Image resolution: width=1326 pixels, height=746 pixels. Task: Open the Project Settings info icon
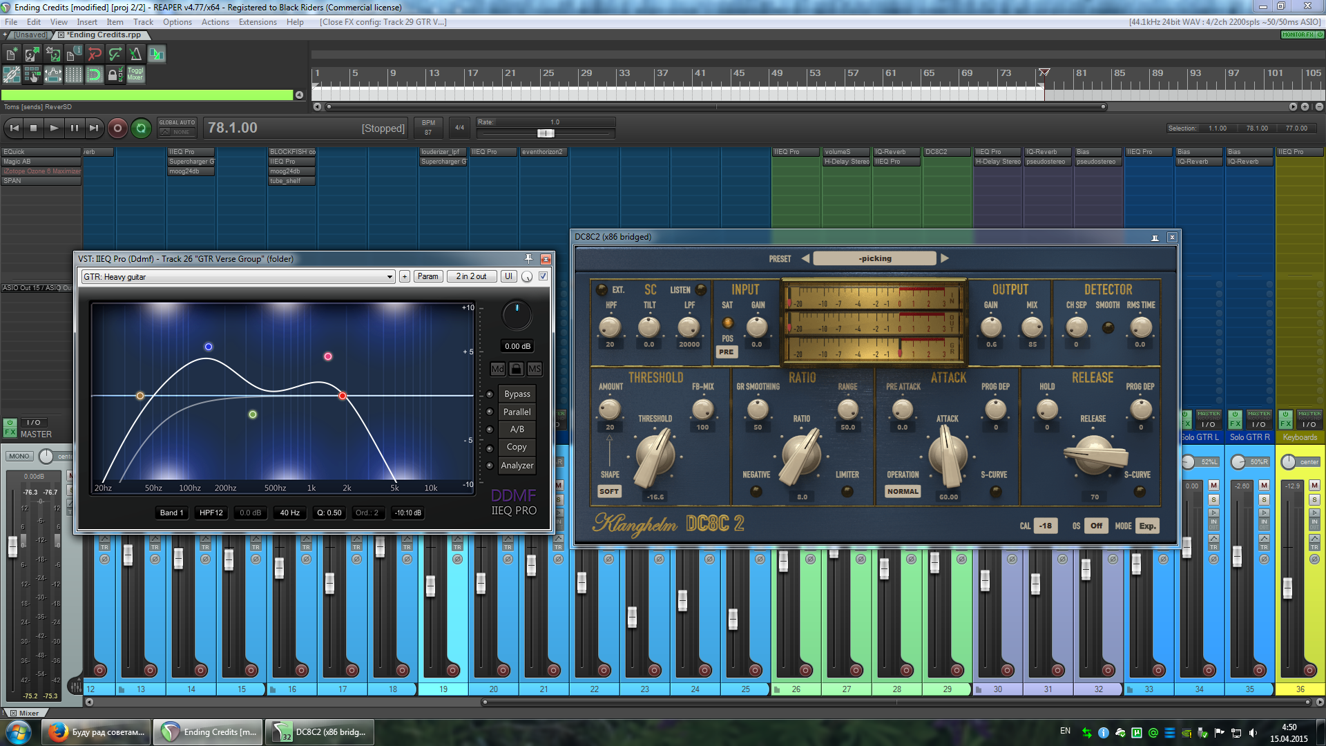[x=74, y=54]
